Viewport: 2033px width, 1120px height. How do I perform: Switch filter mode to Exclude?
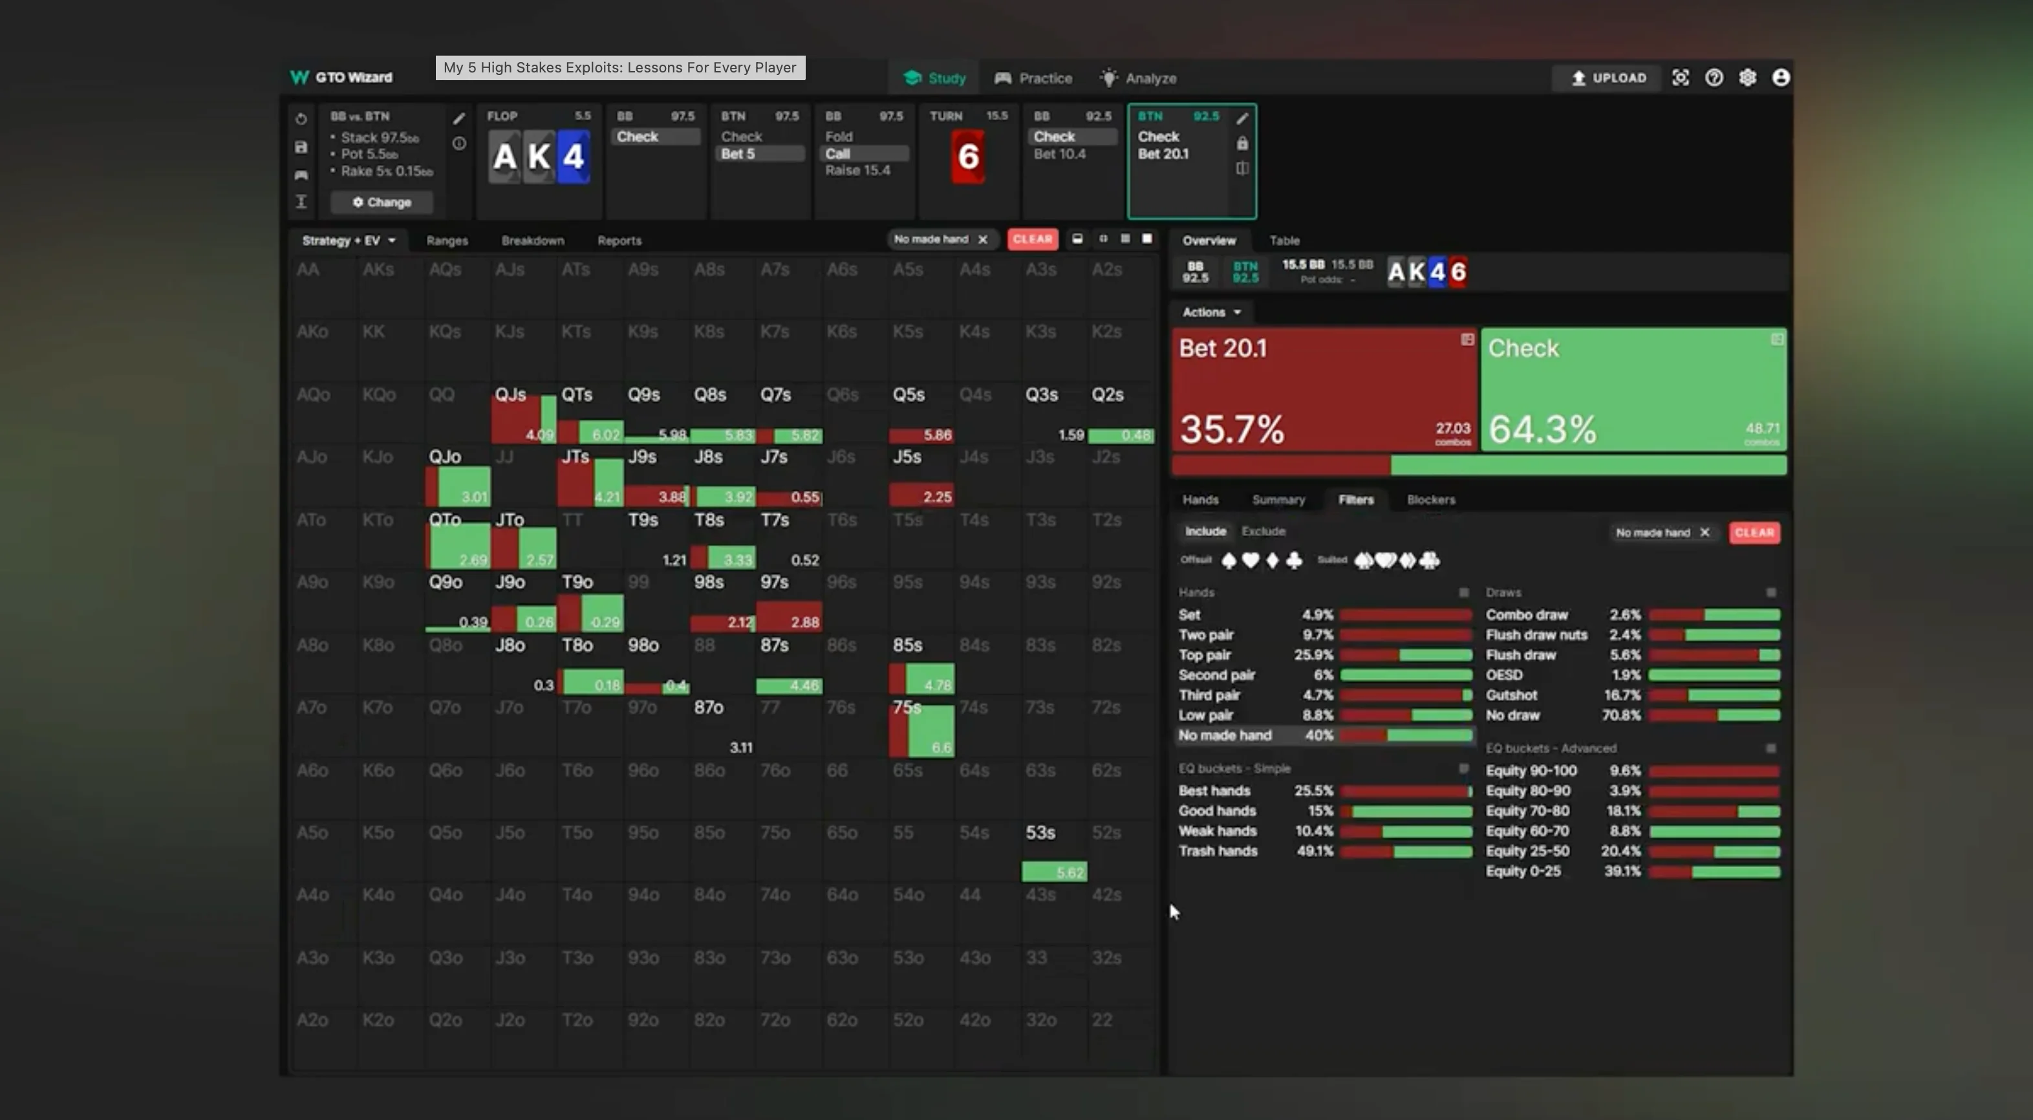(1263, 531)
